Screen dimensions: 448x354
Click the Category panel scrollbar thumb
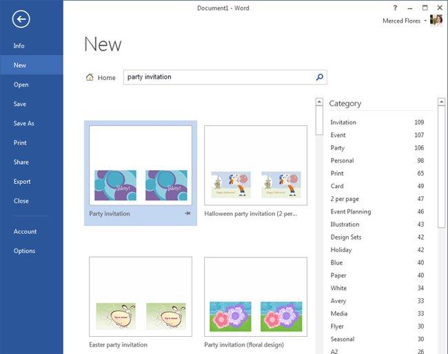pyautogui.click(x=441, y=167)
